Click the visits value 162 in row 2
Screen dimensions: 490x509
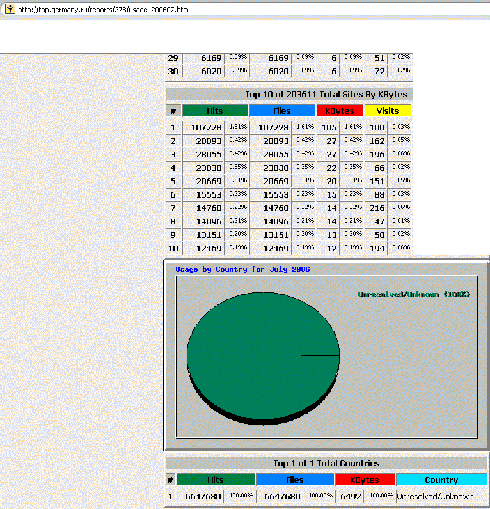point(377,141)
